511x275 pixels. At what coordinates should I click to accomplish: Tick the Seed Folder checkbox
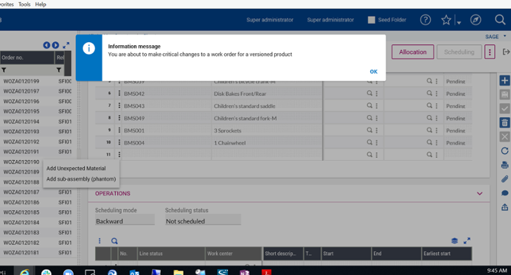pyautogui.click(x=372, y=20)
